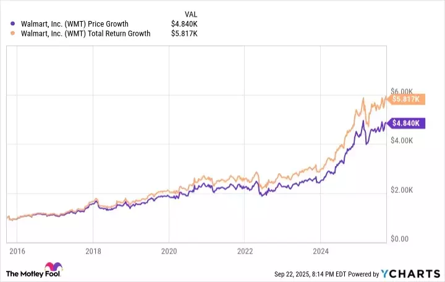Click the YCharts logo

pyautogui.click(x=410, y=273)
